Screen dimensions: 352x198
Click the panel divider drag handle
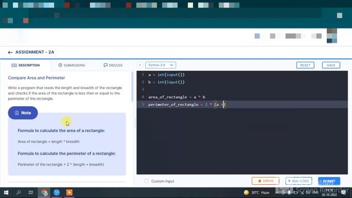click(x=135, y=123)
